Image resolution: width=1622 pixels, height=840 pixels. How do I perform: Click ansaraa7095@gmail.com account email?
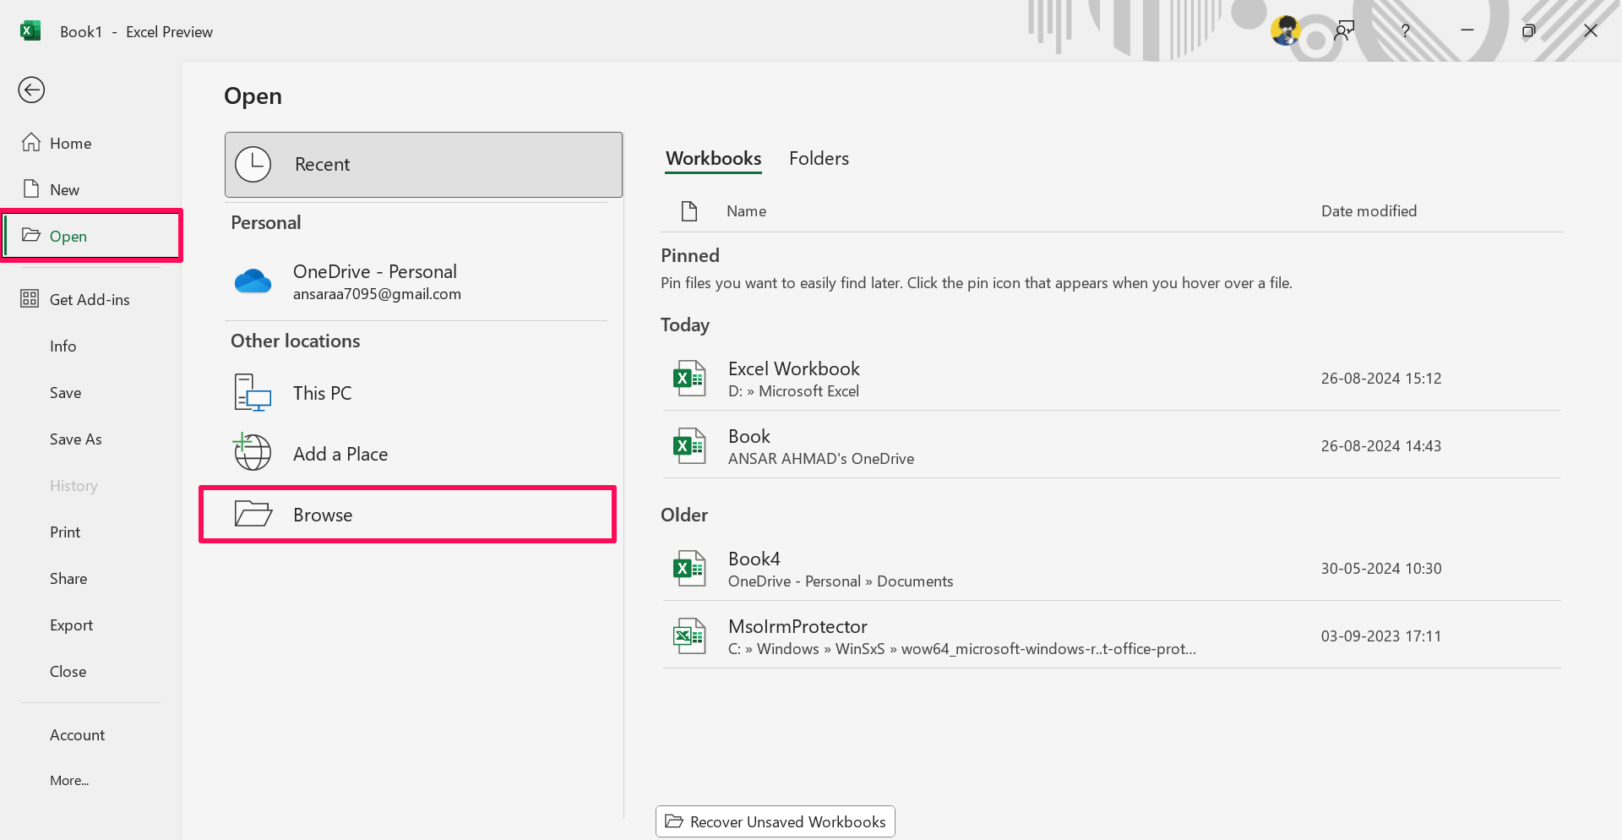pos(377,294)
